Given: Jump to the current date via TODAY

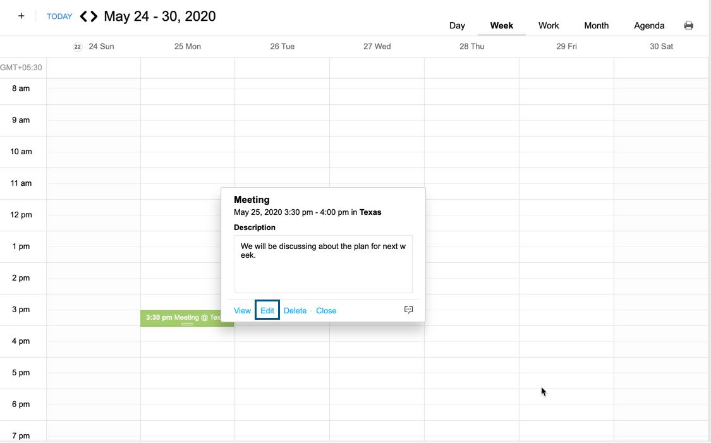Looking at the screenshot, I should pos(59,16).
